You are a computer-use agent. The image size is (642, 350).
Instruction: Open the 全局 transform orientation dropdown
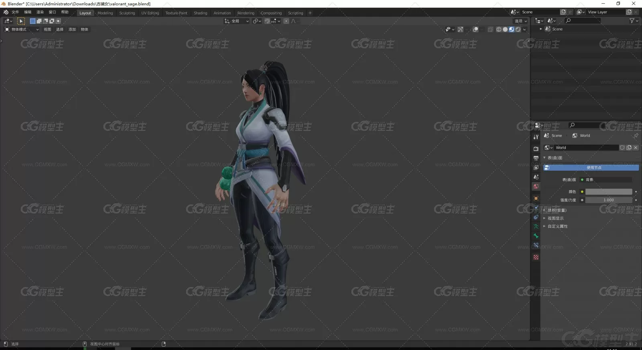click(x=237, y=21)
